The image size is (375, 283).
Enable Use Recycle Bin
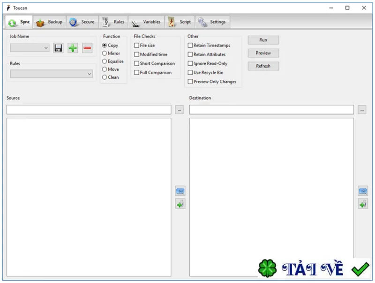205,73
